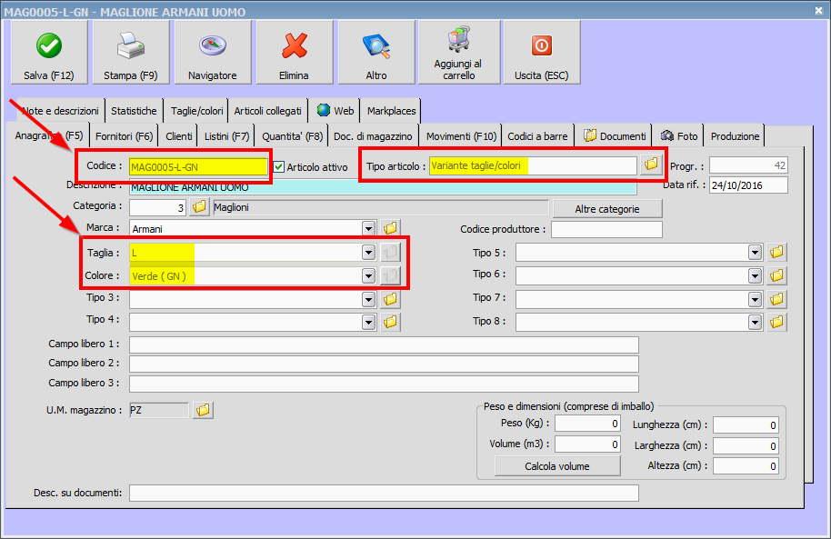Click the green Salva (F12) checkmark icon

pos(49,45)
